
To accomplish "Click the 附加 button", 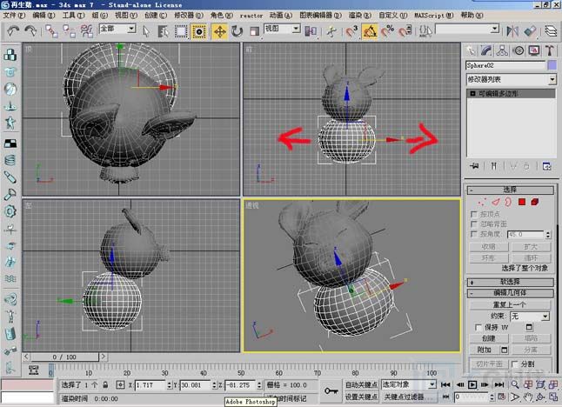I will click(484, 350).
